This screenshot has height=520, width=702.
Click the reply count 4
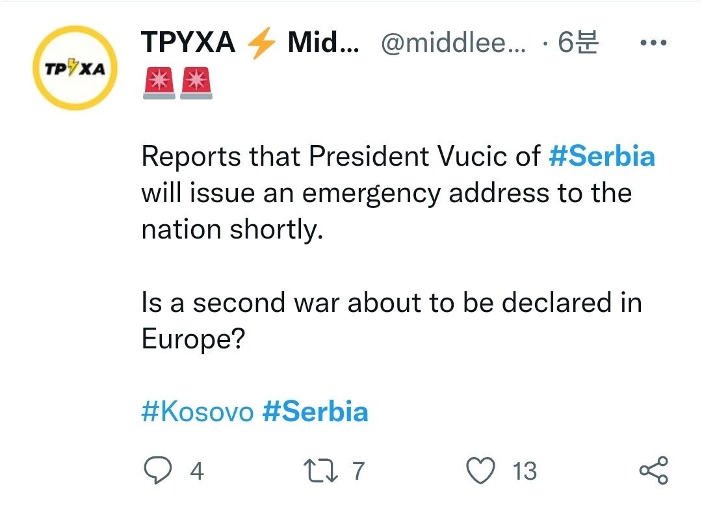[x=197, y=471]
